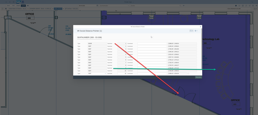The width and height of the screenshot is (258, 115).
Task: Click the search magnifier in the top header
Action: pyautogui.click(x=252, y=2)
